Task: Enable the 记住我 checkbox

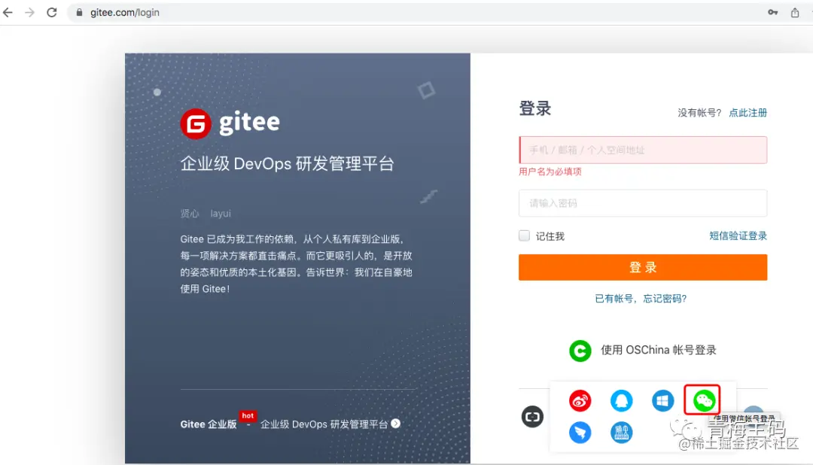Action: 524,236
